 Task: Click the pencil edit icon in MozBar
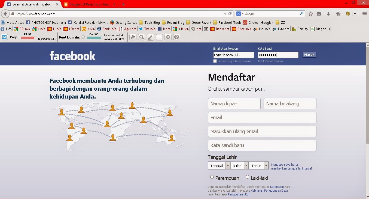pos(150,37)
